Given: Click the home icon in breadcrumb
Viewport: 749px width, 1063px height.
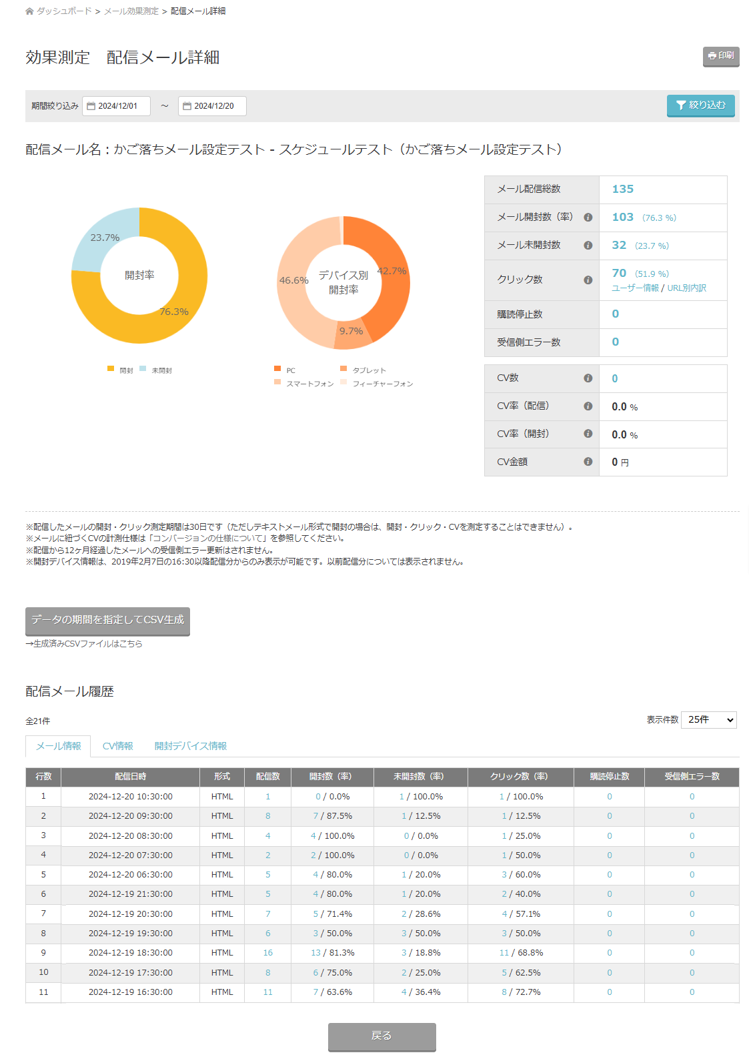Looking at the screenshot, I should [x=29, y=11].
